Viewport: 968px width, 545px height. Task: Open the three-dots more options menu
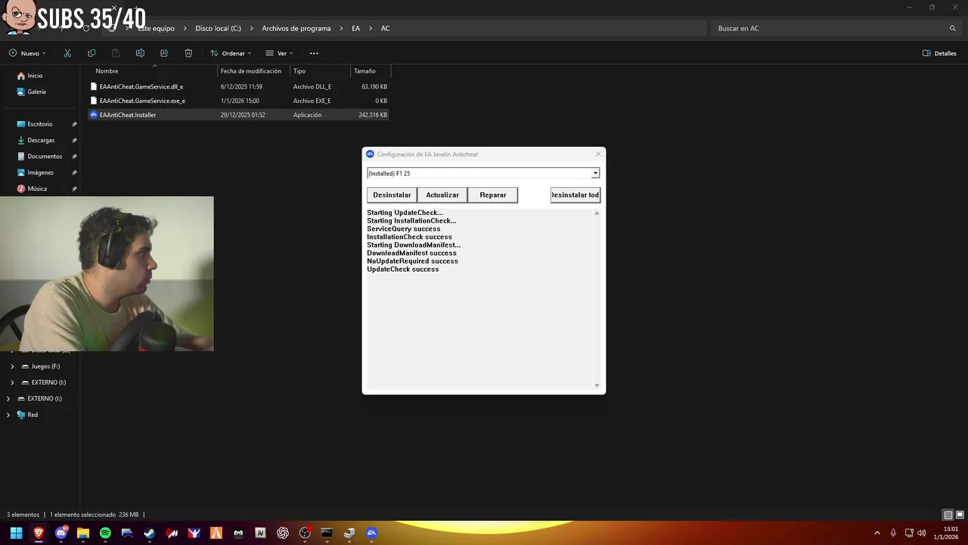pyautogui.click(x=314, y=53)
